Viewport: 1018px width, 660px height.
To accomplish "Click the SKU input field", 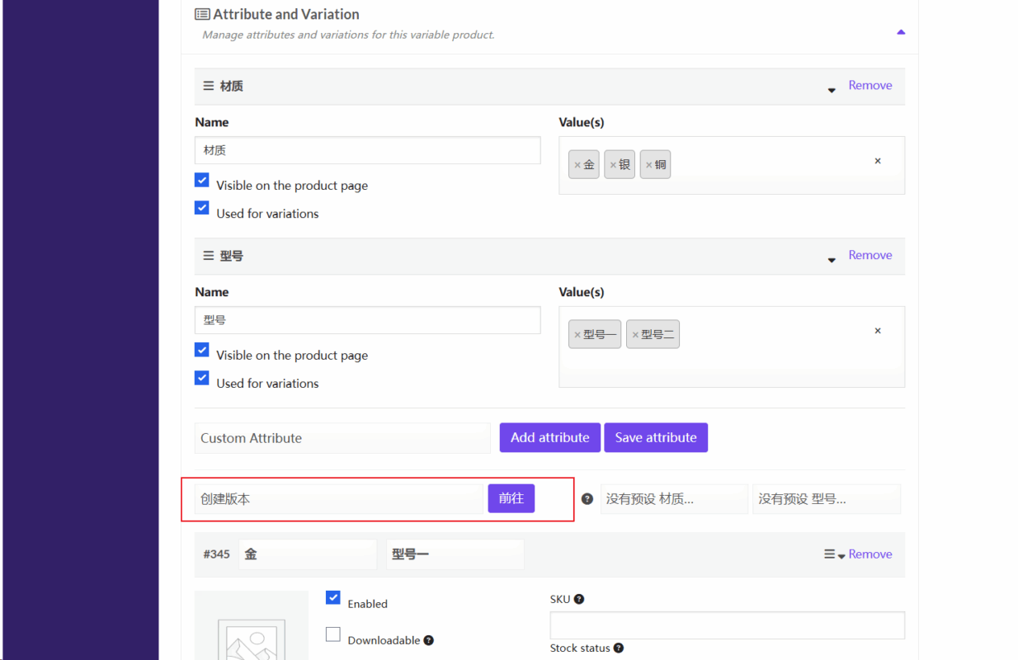I will point(727,625).
